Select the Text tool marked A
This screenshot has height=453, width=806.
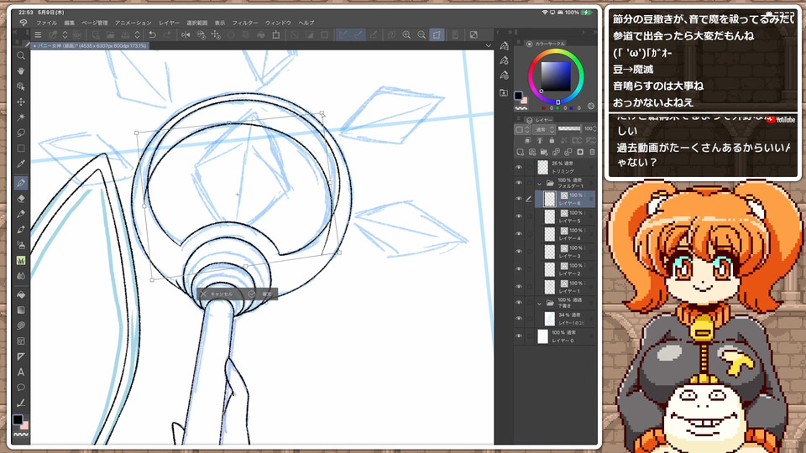point(21,372)
